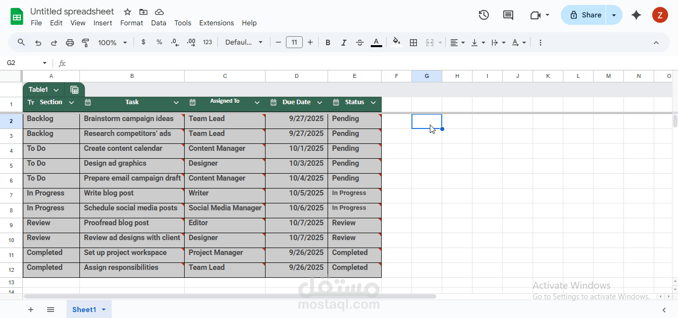Open the comments panel icon
Screen dimensions: 678x318
[x=508, y=15]
